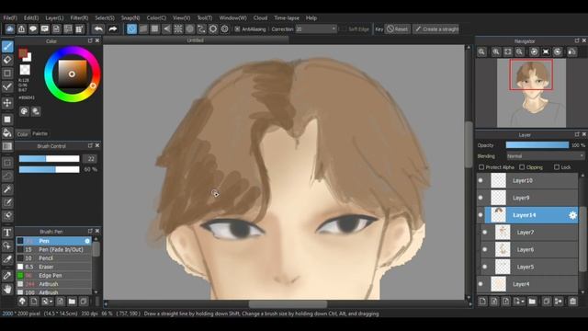Screen dimensions: 588x331
Task: Open the Blending mode dropdown
Action: (x=545, y=156)
